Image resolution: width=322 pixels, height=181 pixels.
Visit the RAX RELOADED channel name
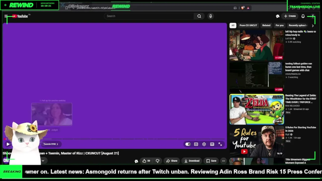point(292,106)
